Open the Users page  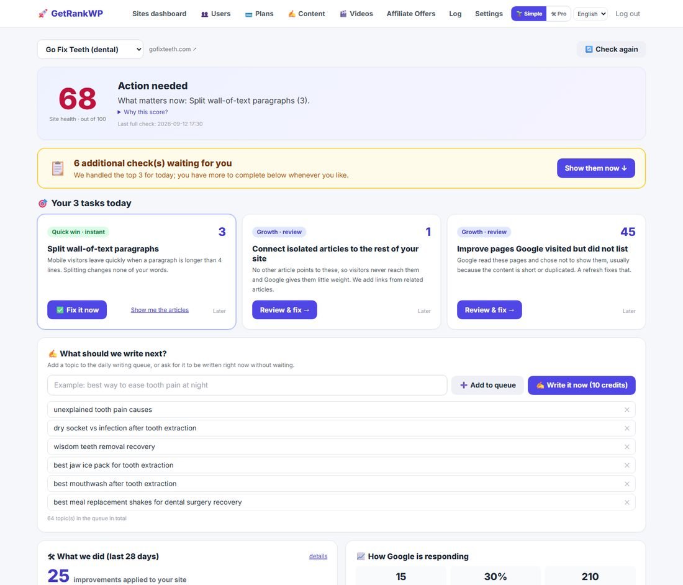pos(215,14)
